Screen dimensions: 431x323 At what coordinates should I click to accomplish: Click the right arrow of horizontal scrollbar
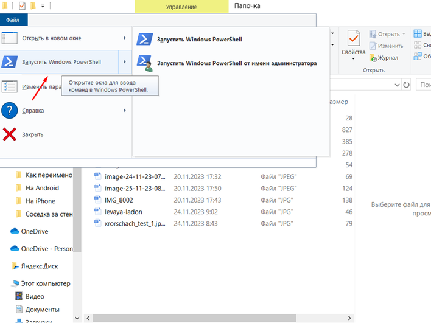coord(349,318)
